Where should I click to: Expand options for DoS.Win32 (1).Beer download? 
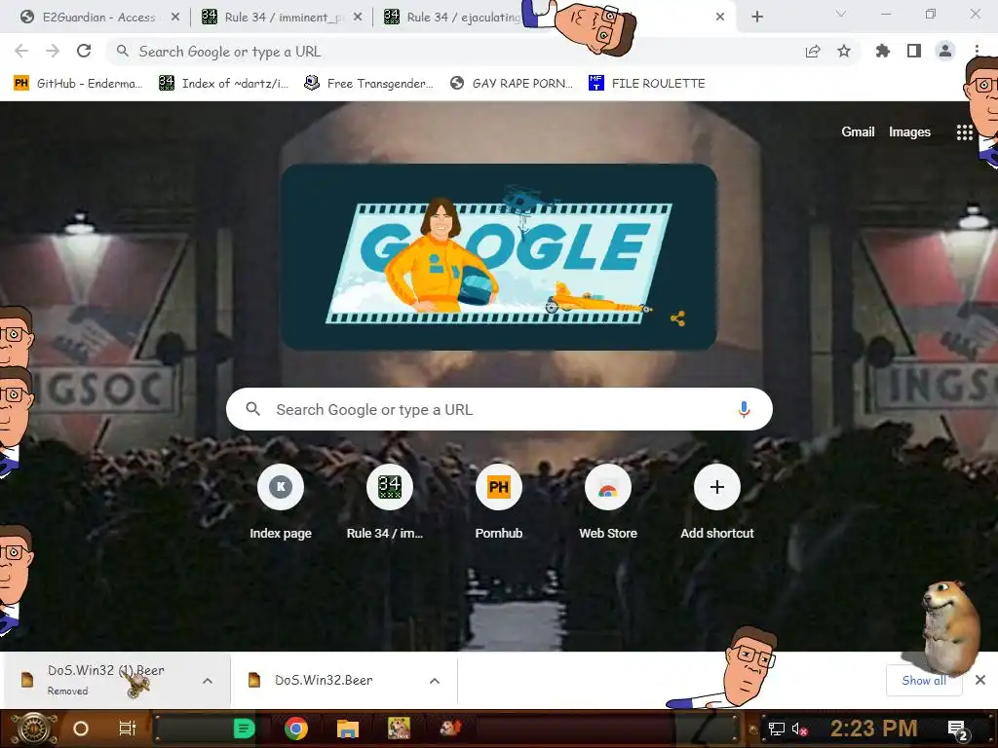pyautogui.click(x=208, y=681)
